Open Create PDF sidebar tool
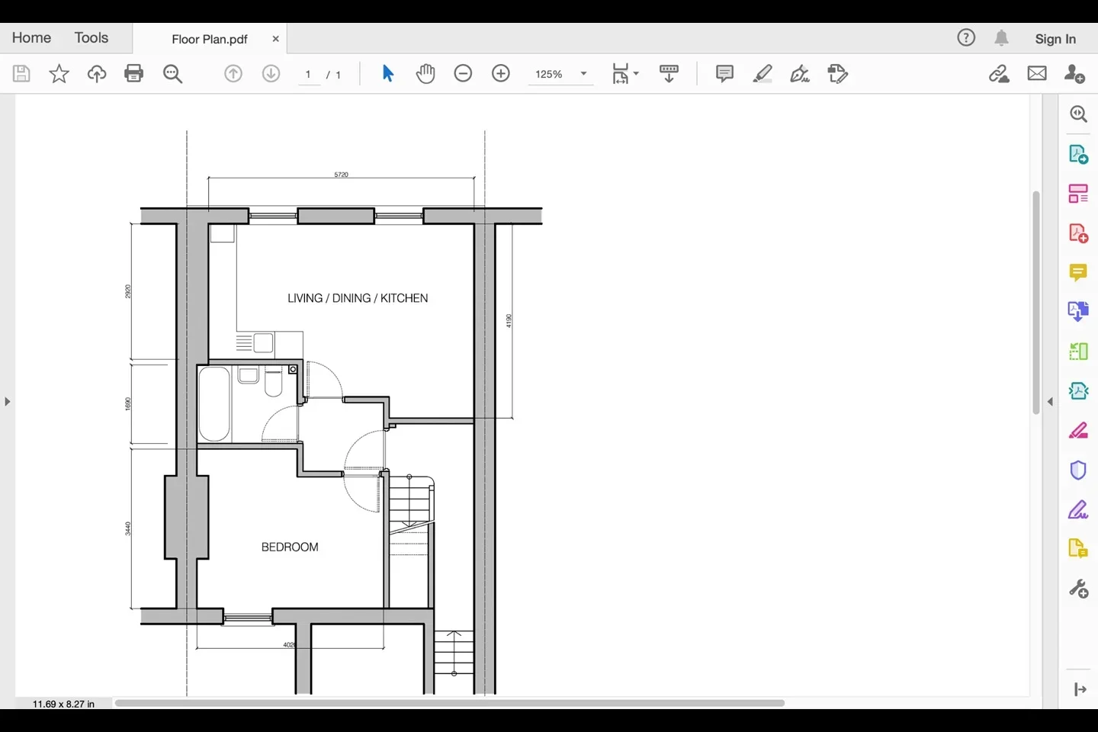 tap(1078, 233)
